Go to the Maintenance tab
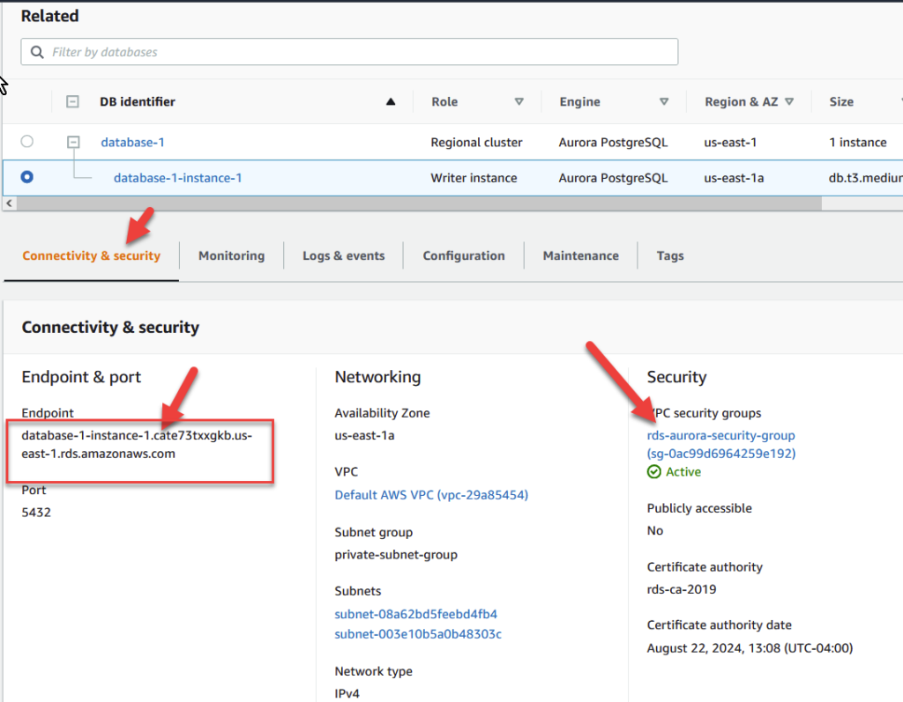903x702 pixels. pyautogui.click(x=580, y=256)
